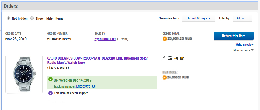Click the purple shipped info icon

[51, 93]
